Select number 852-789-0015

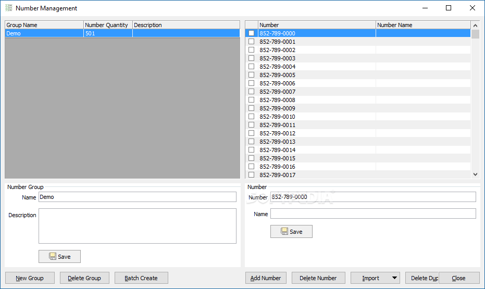tap(358, 158)
